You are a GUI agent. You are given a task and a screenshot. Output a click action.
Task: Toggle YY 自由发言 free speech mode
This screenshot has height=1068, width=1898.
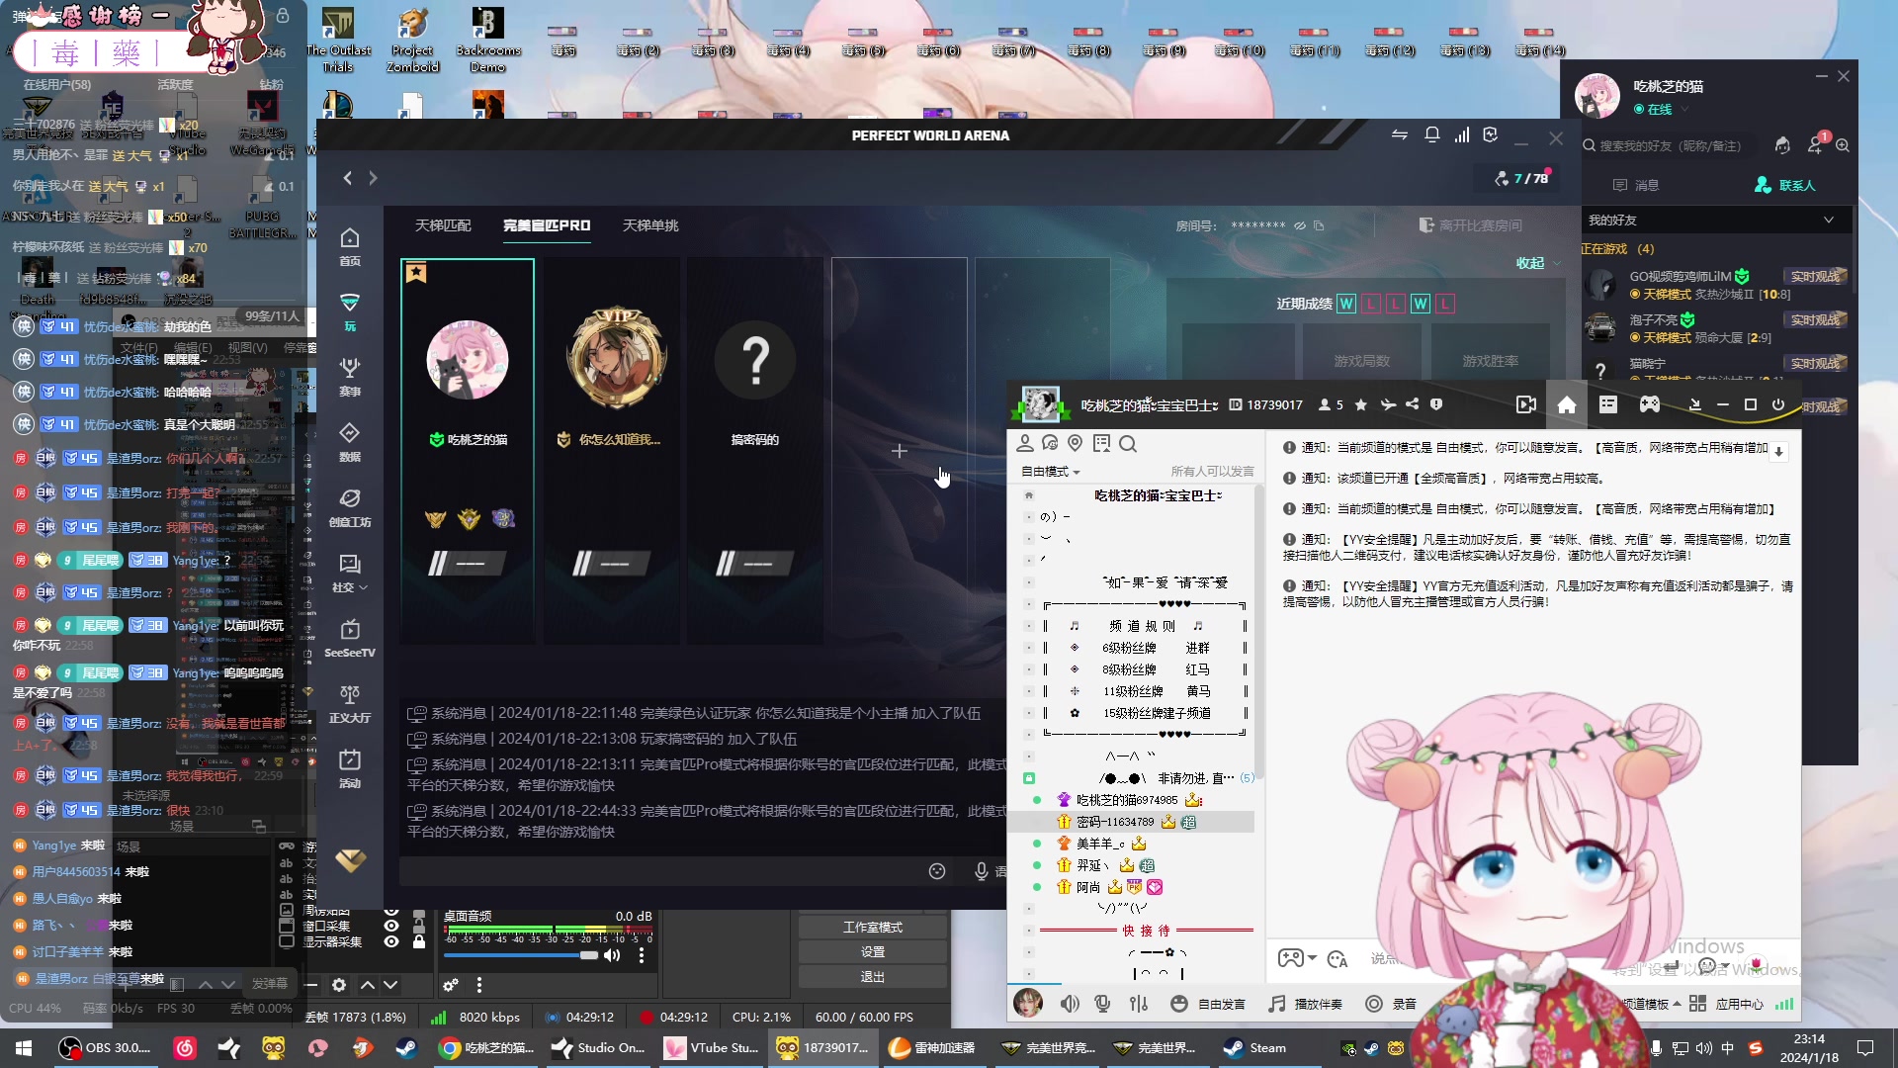coord(1207,1004)
